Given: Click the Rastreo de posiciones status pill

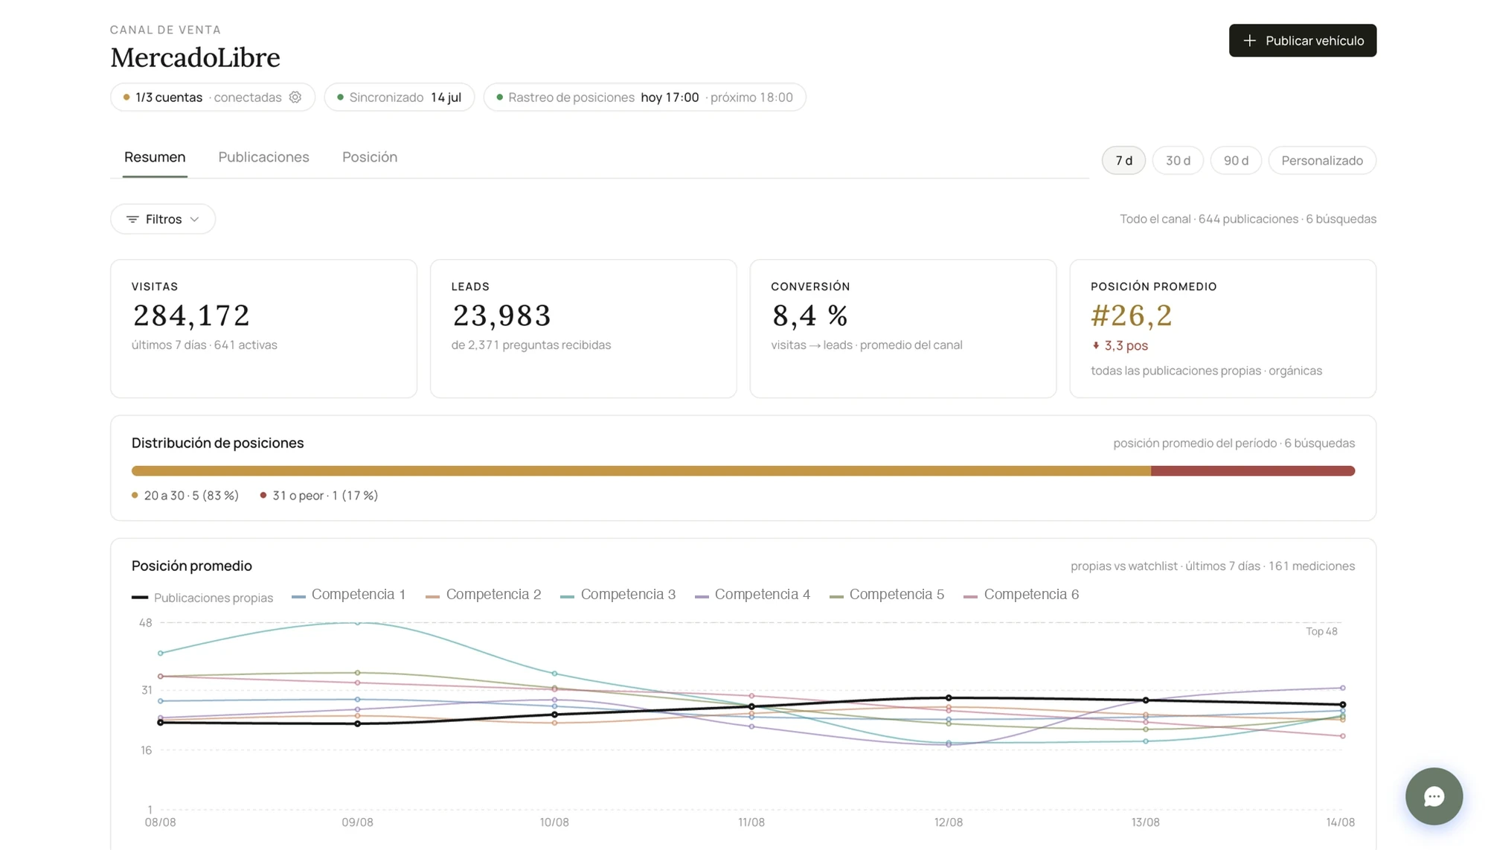Looking at the screenshot, I should click(644, 97).
